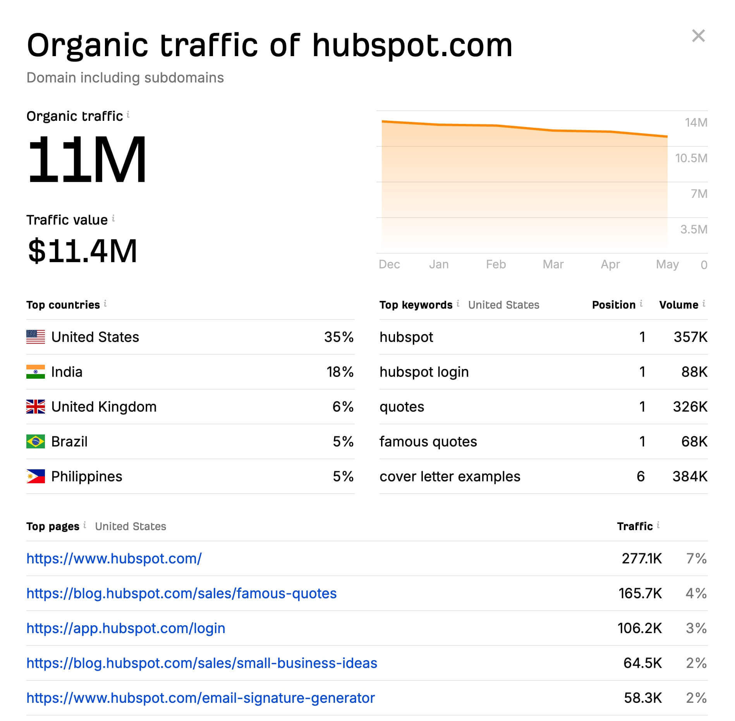Click info icon next to Organic traffic

click(x=128, y=115)
